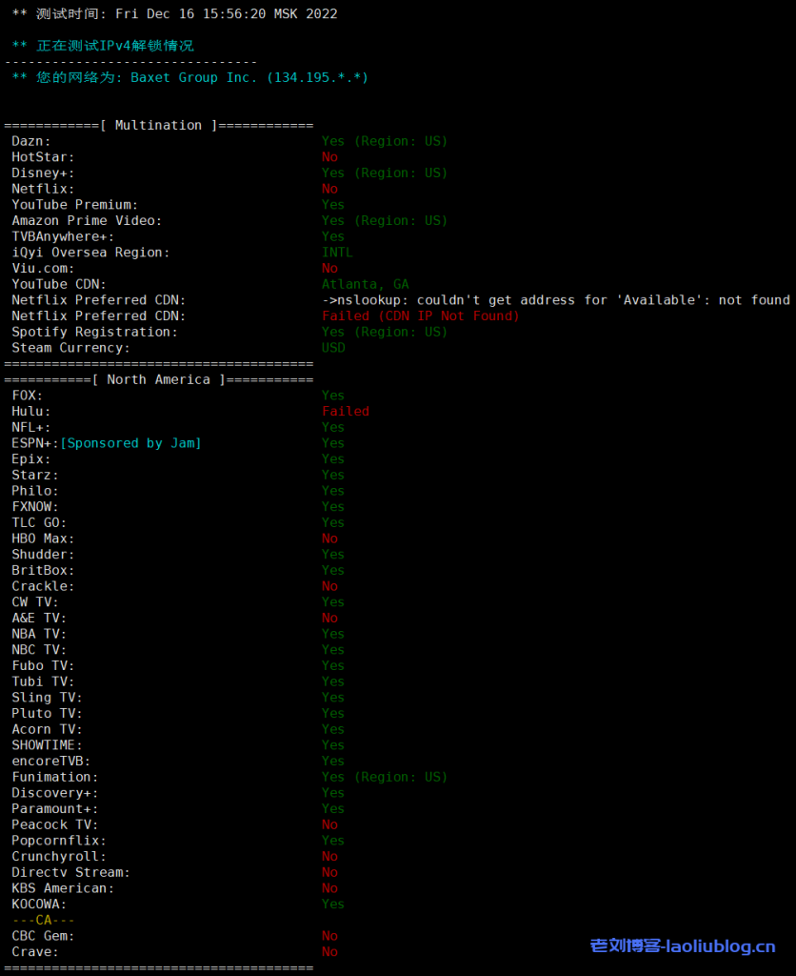
Task: Click the test time stamp line
Action: pos(174,14)
